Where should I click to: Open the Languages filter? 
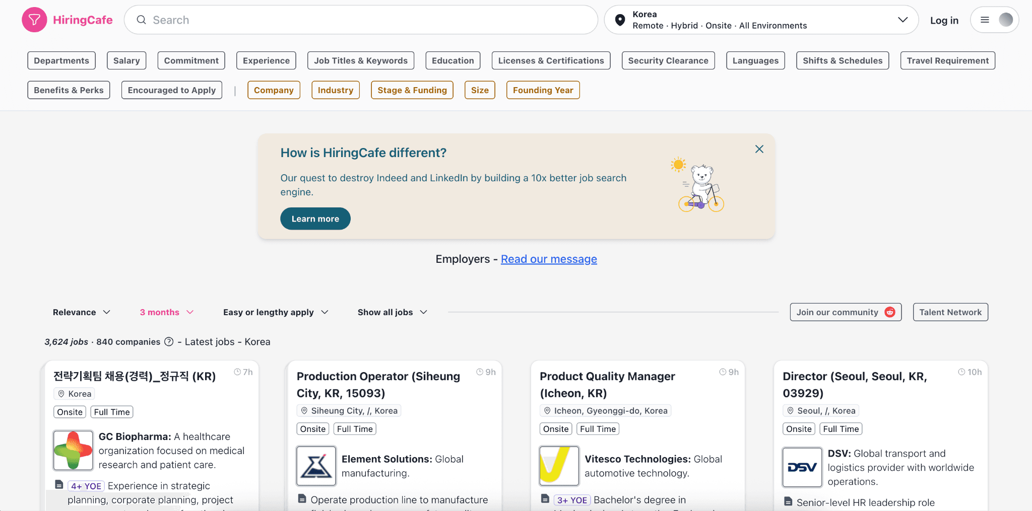(755, 60)
